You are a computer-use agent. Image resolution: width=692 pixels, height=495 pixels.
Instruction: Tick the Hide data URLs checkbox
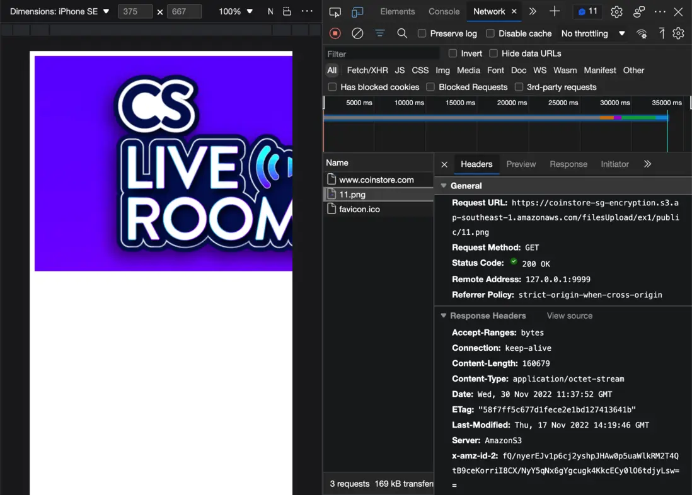coord(493,54)
